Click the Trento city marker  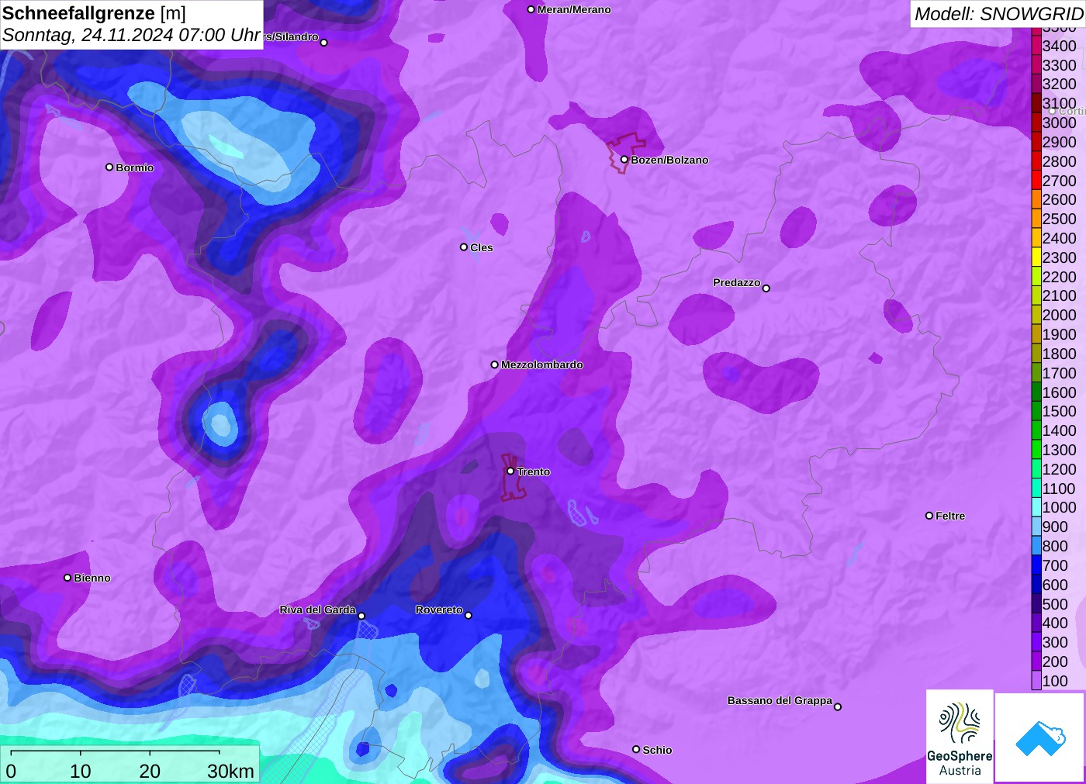pos(510,471)
